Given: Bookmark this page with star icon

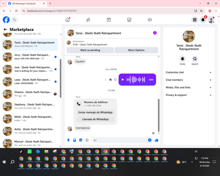Looking at the screenshot, I should pyautogui.click(x=201, y=11).
